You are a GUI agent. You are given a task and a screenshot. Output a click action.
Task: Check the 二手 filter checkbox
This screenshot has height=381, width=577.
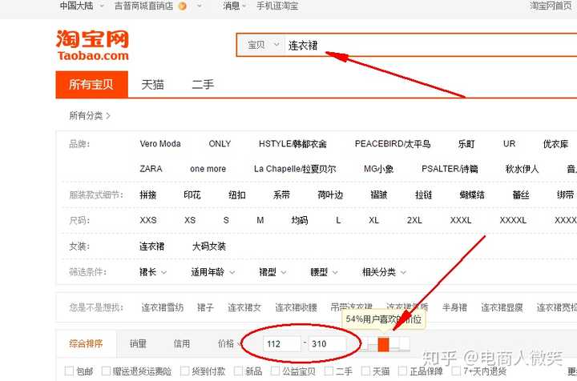coord(329,371)
